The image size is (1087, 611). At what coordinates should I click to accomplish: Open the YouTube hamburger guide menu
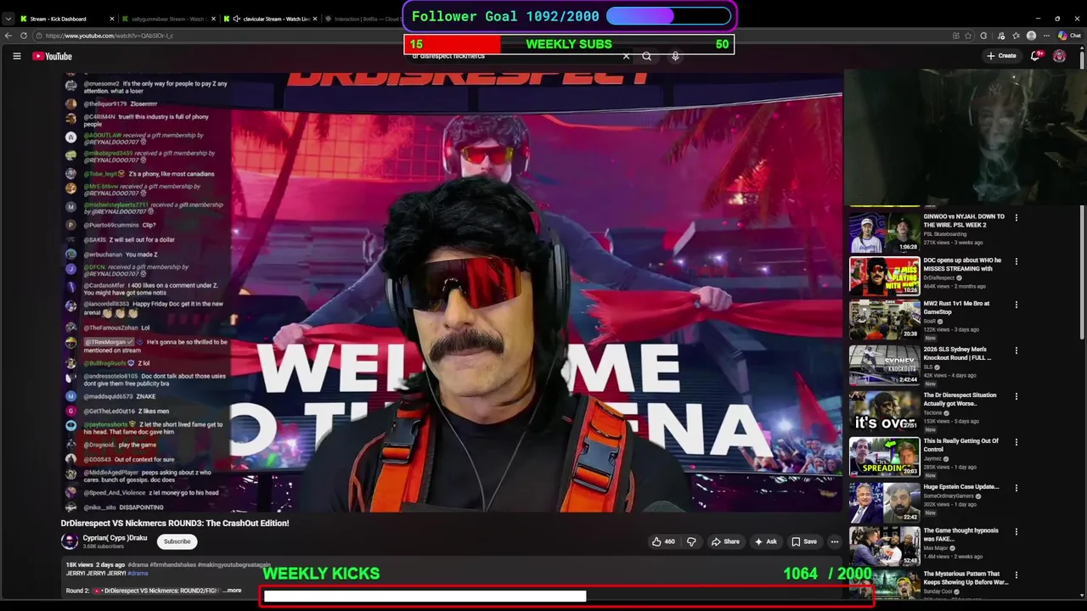pos(16,56)
